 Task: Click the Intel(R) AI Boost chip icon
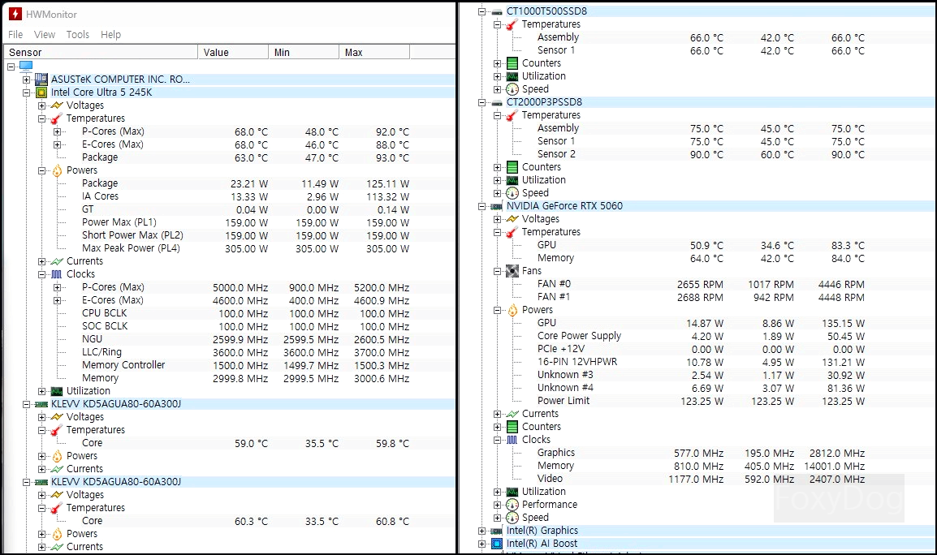pos(497,544)
